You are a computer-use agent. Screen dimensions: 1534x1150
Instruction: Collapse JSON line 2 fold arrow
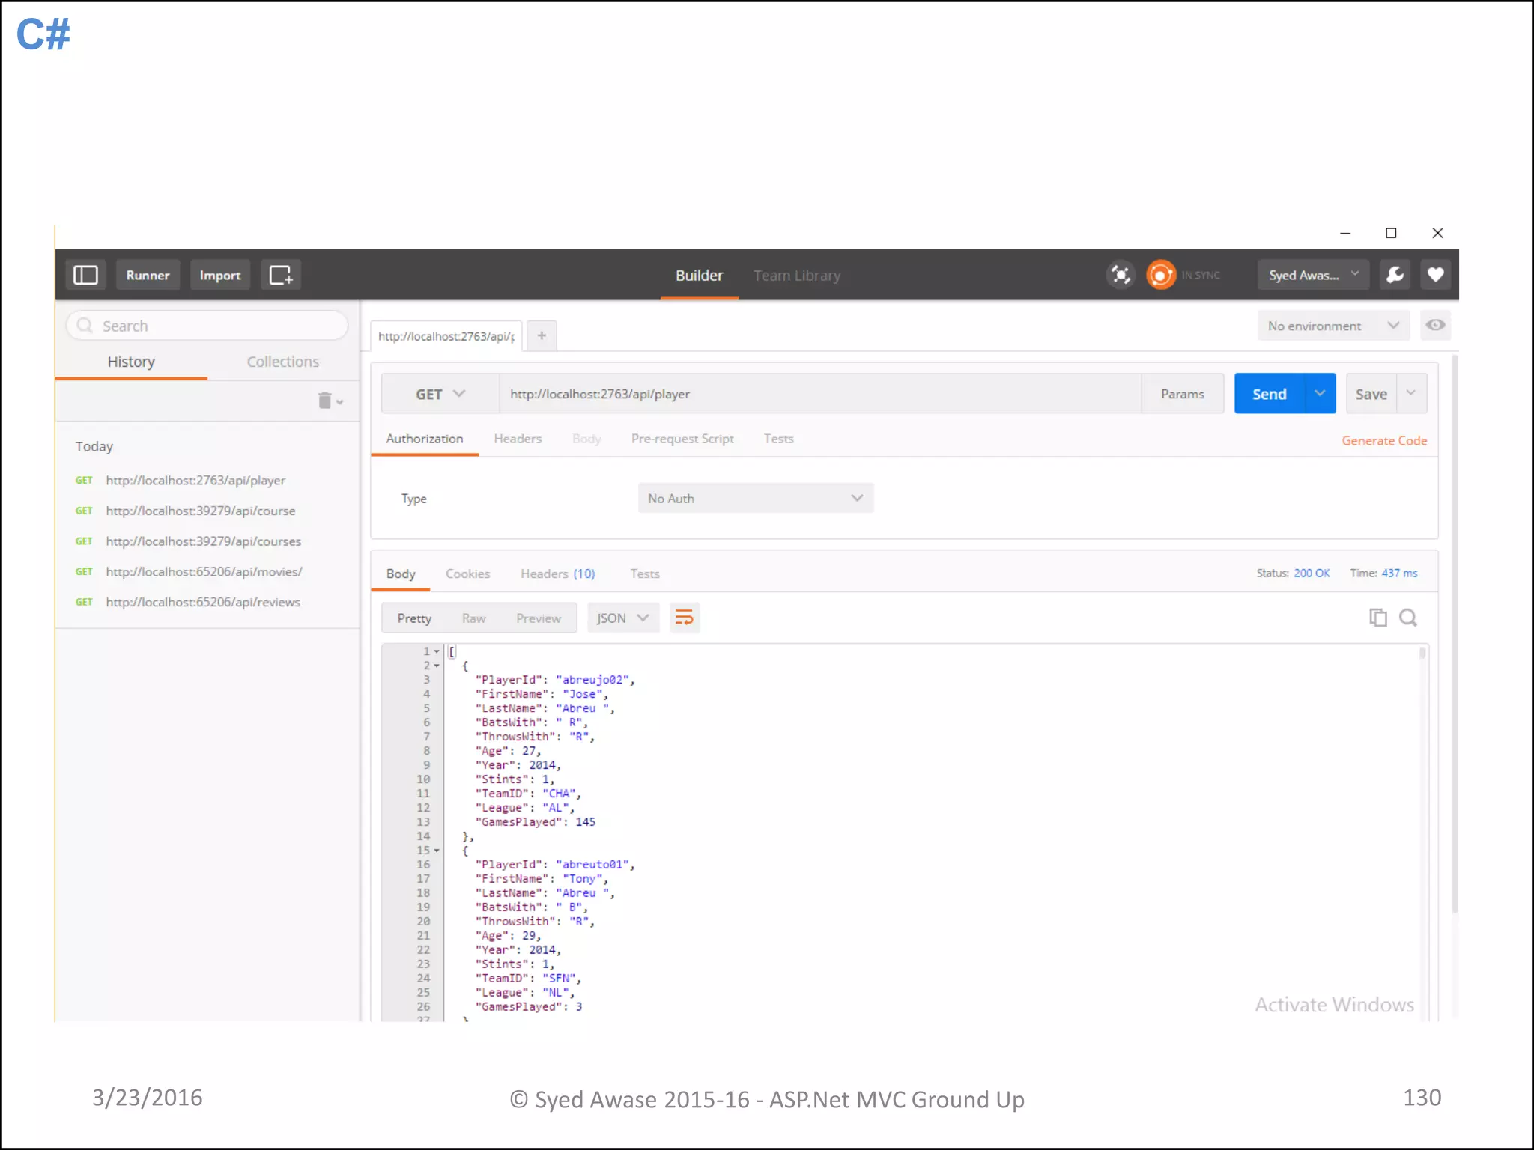pos(437,666)
